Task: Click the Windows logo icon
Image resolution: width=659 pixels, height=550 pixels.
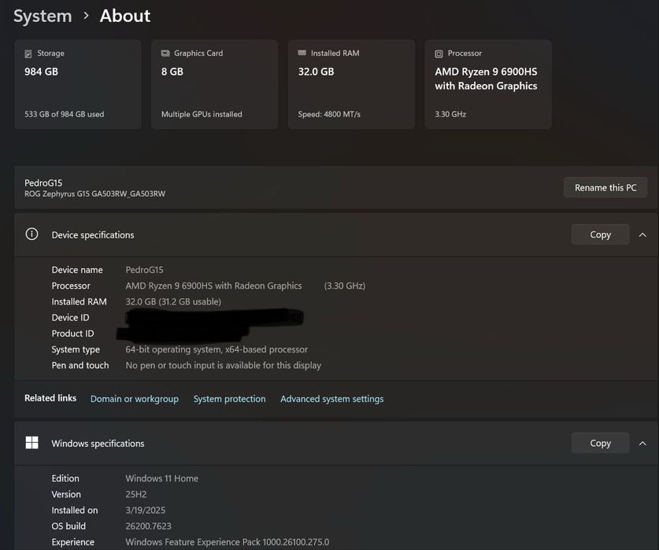Action: 32,442
